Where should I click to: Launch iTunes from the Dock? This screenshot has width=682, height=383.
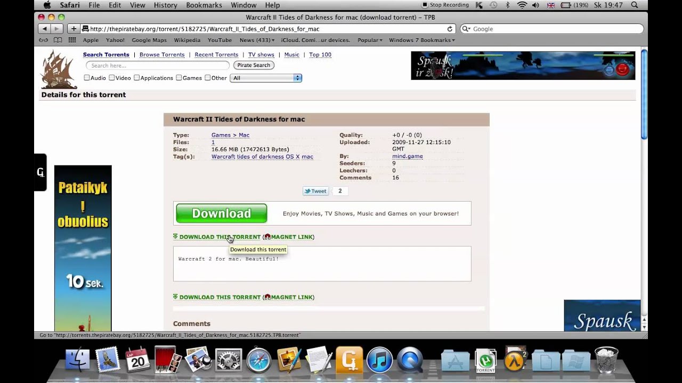379,360
